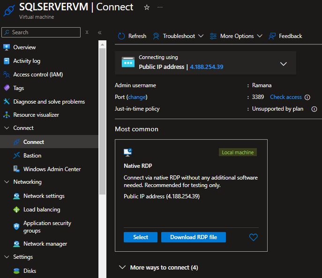Screen dimensions: 322x278
Task: Click the Tags purple tag icon
Action: (7, 88)
